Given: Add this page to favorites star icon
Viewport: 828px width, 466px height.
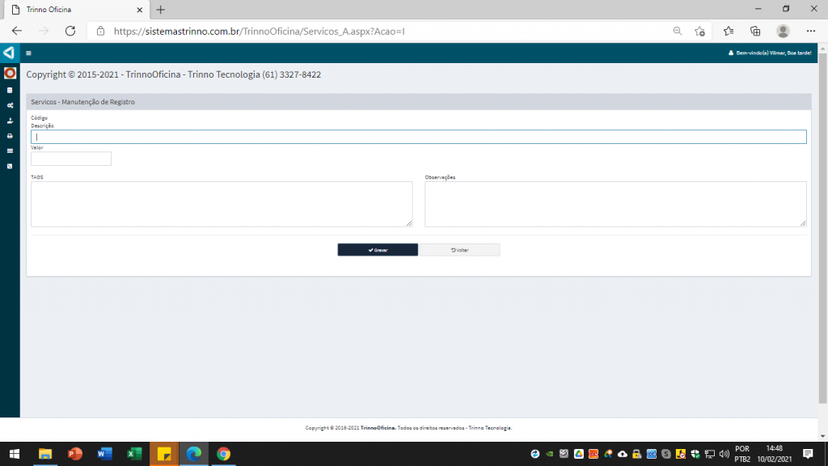Looking at the screenshot, I should click(699, 31).
